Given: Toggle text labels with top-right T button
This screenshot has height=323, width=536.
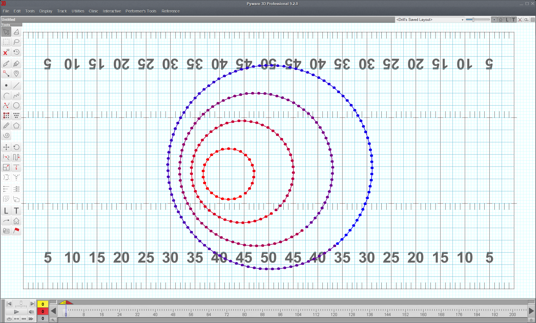Looking at the screenshot, I should tap(513, 20).
